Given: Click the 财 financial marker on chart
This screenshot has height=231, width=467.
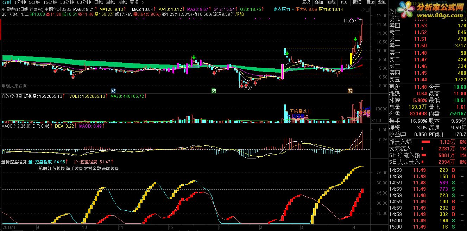Looking at the screenshot, I should pyautogui.click(x=113, y=90).
